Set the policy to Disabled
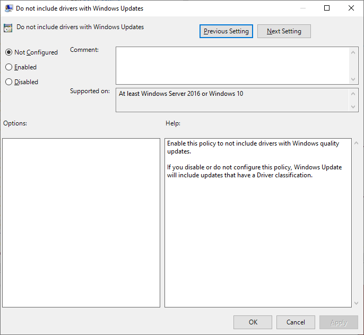The width and height of the screenshot is (364, 335). (x=8, y=82)
